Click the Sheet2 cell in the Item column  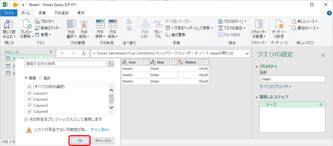(135, 75)
